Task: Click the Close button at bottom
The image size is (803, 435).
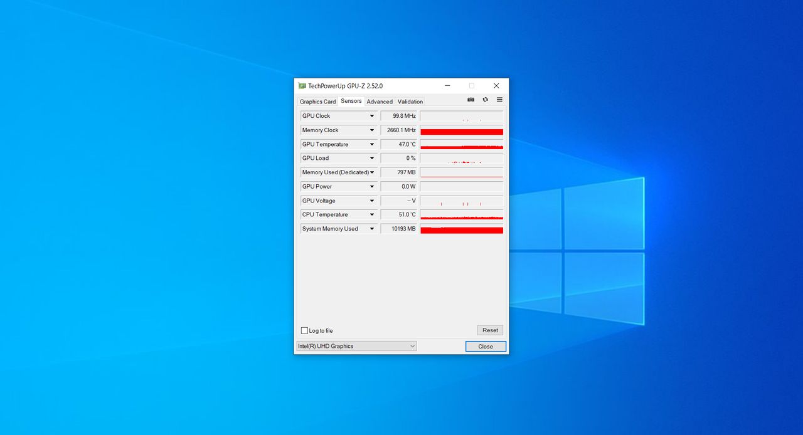Action: pos(486,347)
